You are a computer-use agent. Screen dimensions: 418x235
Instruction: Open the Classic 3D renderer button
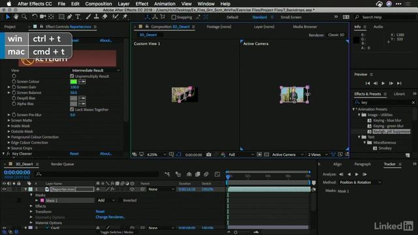tap(336, 35)
